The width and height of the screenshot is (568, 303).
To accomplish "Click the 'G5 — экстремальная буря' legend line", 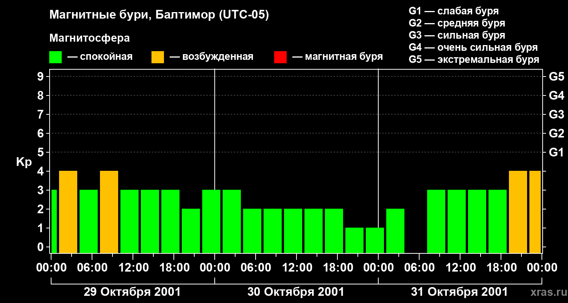I will click(474, 59).
